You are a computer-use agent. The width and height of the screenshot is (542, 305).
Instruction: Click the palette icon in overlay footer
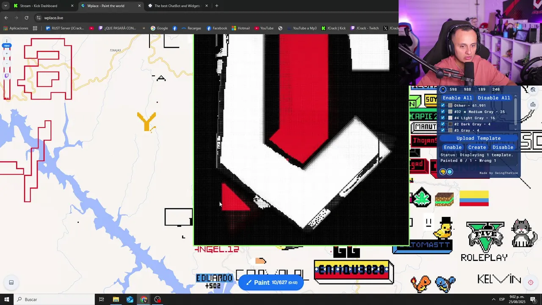(443, 172)
